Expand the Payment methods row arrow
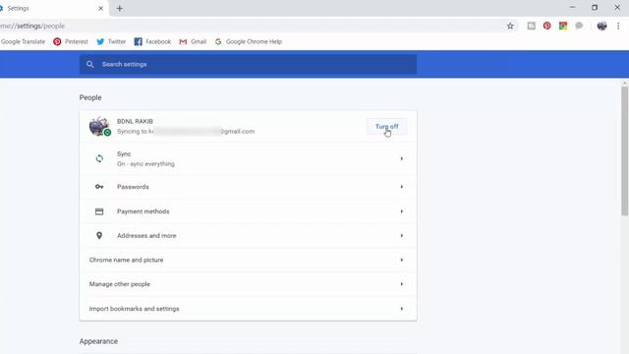 point(402,211)
